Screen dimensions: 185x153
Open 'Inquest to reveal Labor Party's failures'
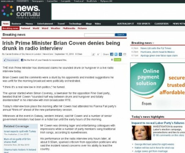(x=158, y=123)
